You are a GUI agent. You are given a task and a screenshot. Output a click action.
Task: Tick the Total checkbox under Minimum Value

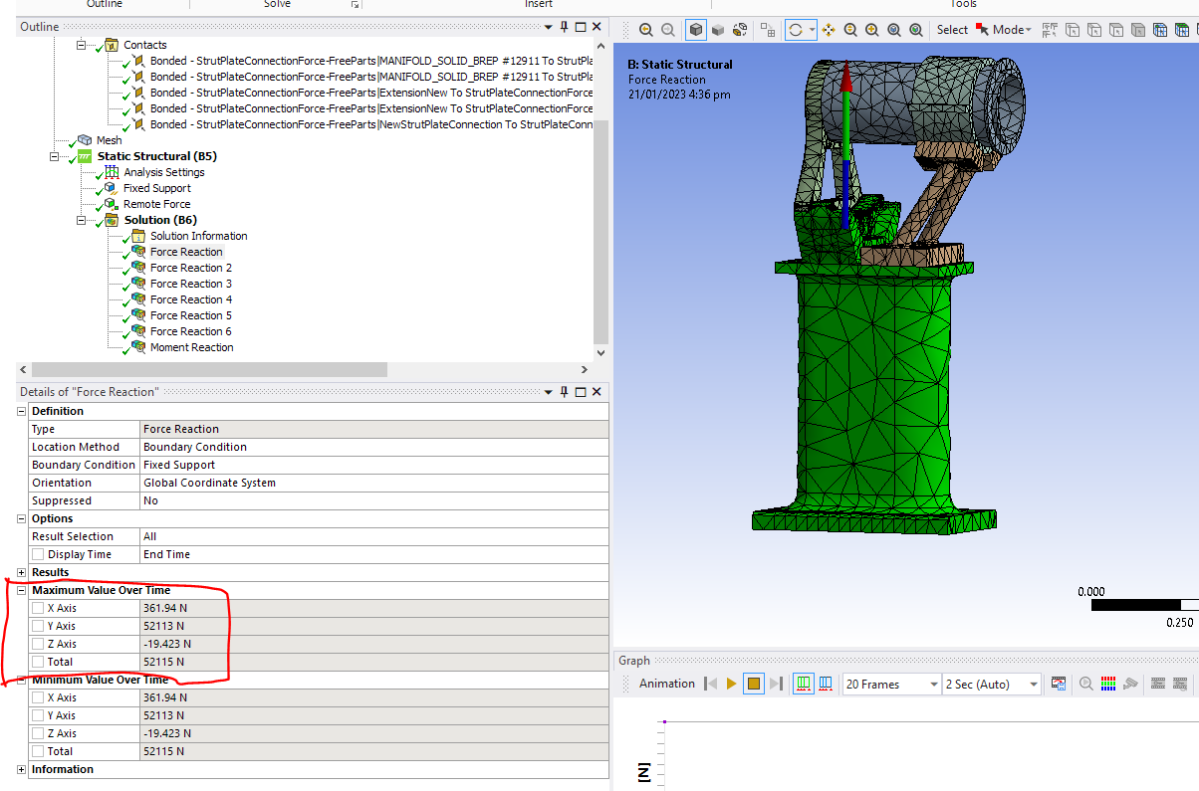tap(38, 751)
